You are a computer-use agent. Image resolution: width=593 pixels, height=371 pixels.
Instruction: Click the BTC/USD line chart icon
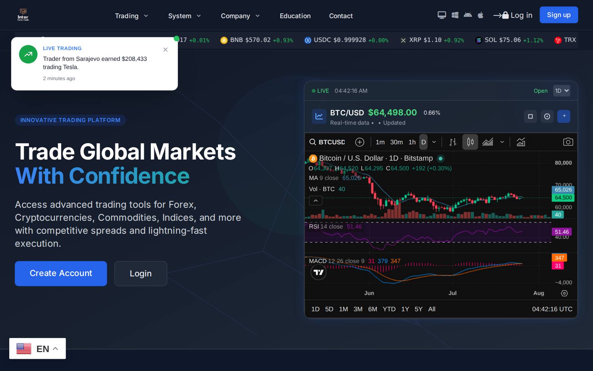click(x=319, y=116)
